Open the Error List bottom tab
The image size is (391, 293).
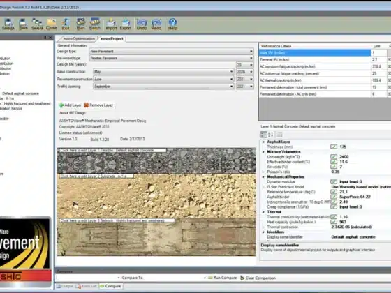pyautogui.click(x=87, y=286)
